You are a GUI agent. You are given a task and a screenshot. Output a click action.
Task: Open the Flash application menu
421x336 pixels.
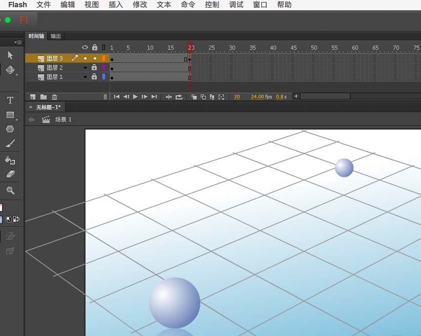[18, 5]
